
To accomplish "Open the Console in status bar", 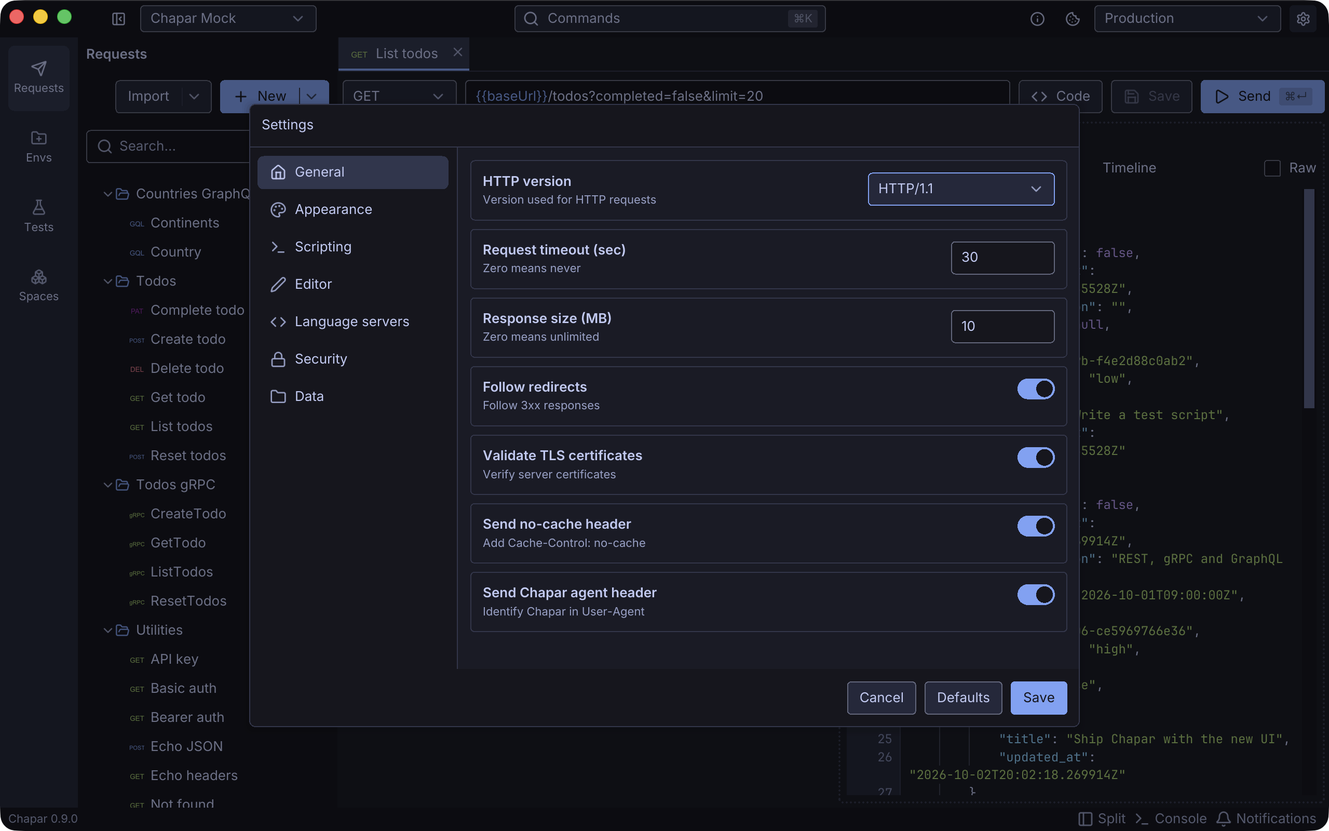I will (1170, 819).
